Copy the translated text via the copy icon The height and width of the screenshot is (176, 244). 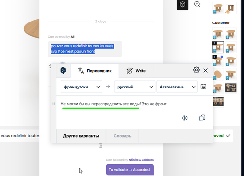point(202,118)
